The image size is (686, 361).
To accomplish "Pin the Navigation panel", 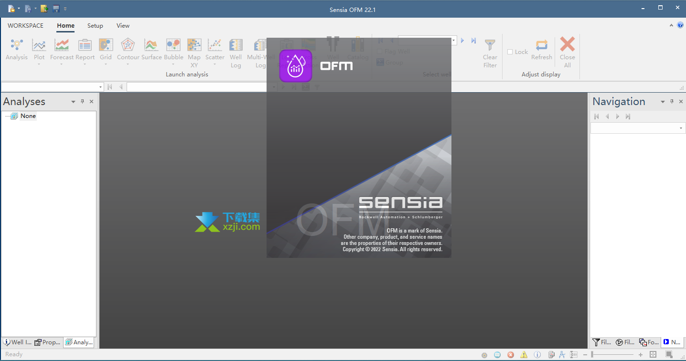I will pyautogui.click(x=672, y=102).
